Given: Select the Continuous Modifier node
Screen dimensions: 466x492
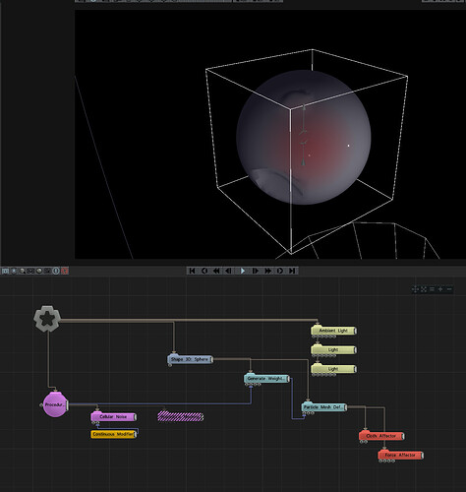Looking at the screenshot, I should 114,434.
